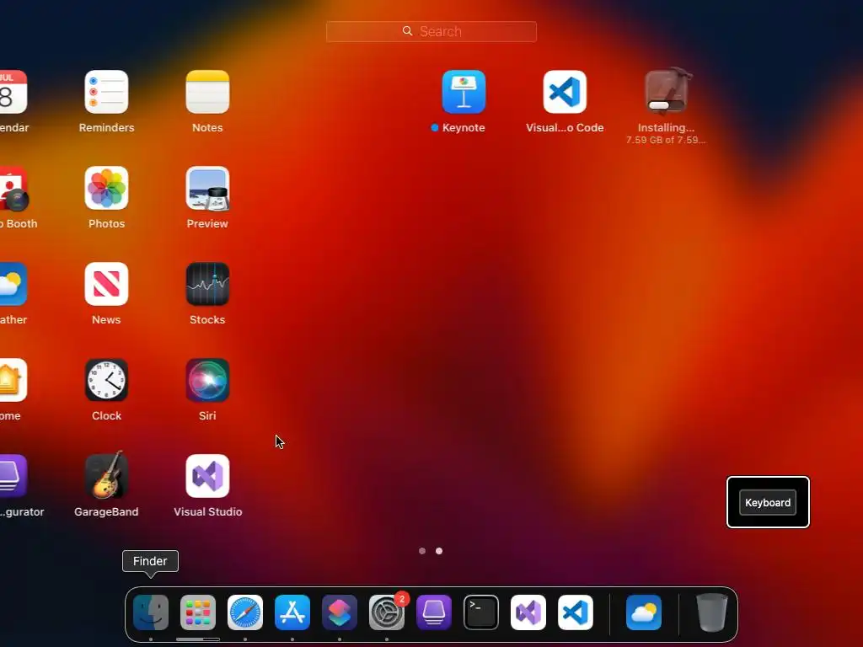Click Launchpad icon in the Dock
This screenshot has width=863, height=647.
tap(198, 612)
